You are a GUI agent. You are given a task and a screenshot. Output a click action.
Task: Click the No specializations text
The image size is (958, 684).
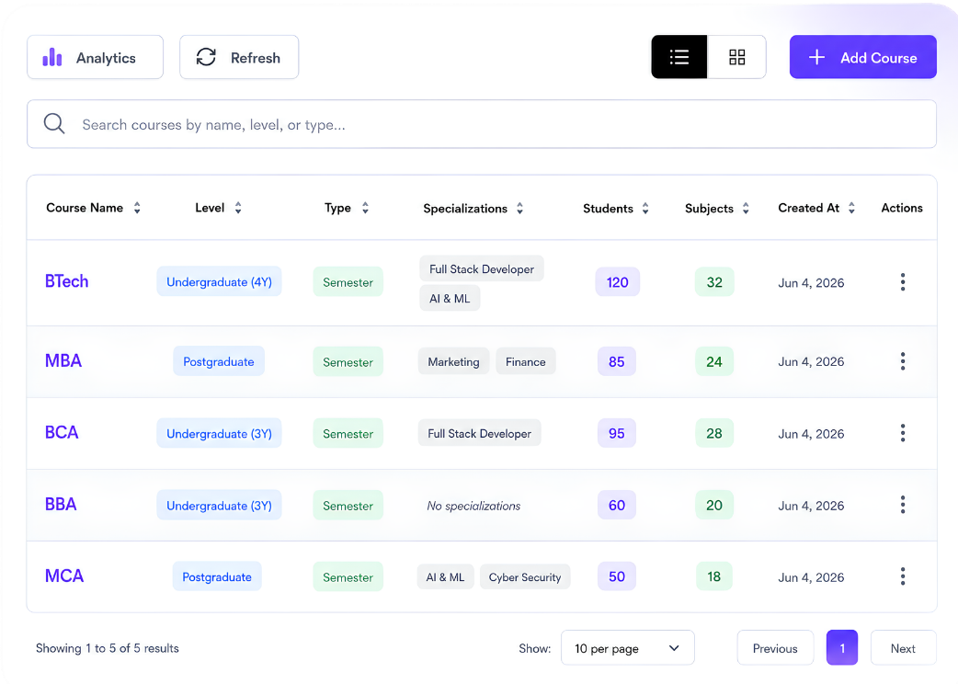(x=473, y=506)
